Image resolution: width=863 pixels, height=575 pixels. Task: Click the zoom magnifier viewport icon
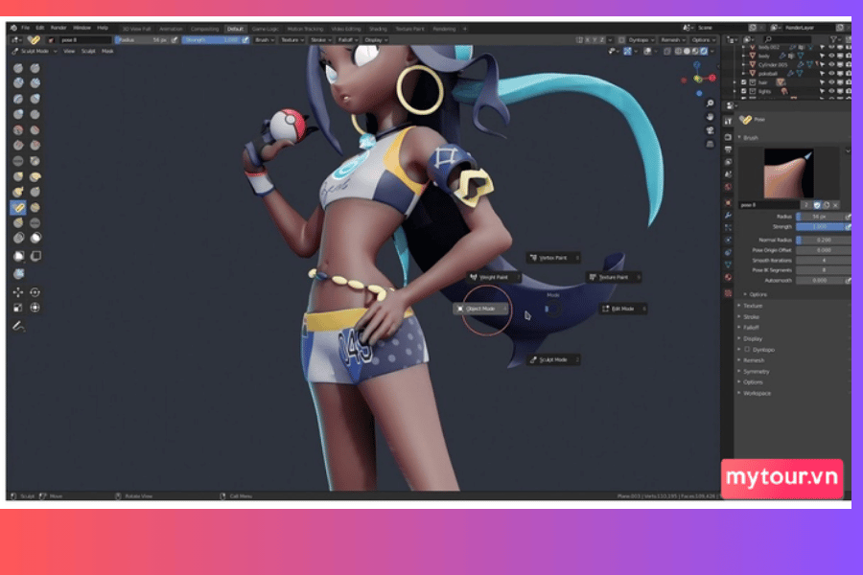tap(710, 103)
